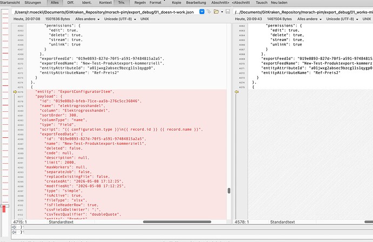Click the line '"csvTextQualifier": "doubleQuote"'
The height and width of the screenshot is (242, 373).
click(x=83, y=214)
